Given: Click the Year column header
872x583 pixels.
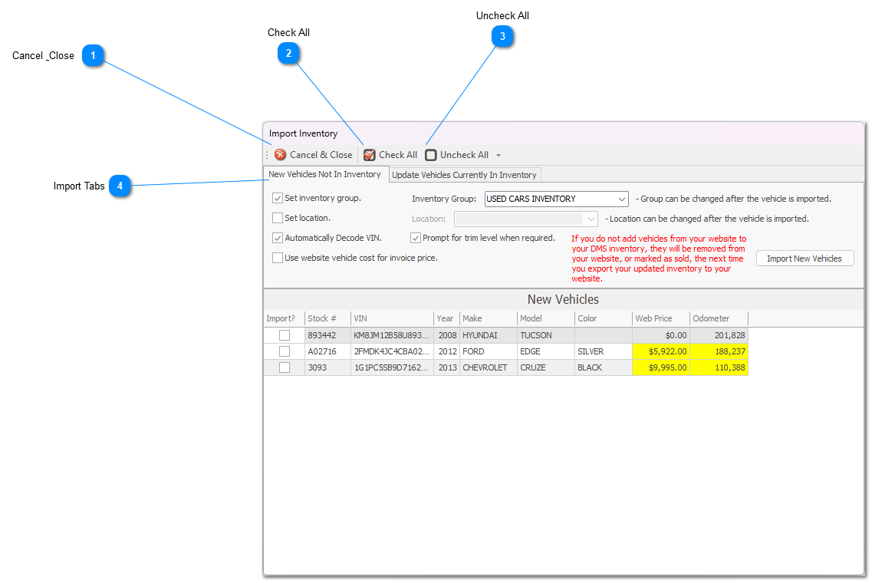Looking at the screenshot, I should coord(446,318).
